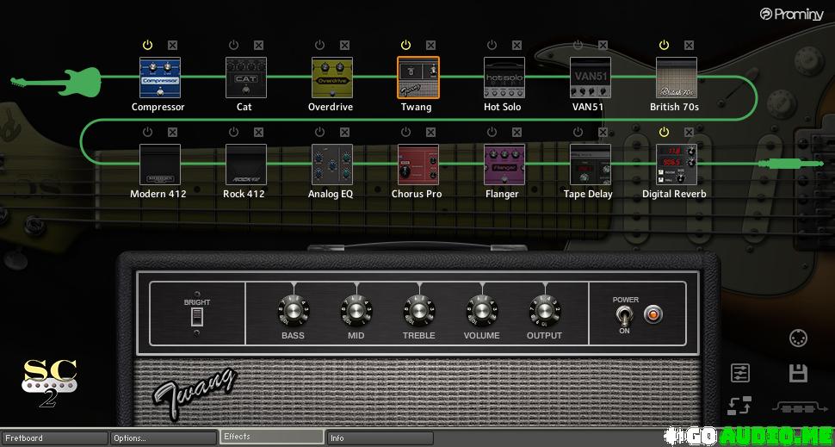Toggle power on the Flanger
Screen dimensions: 835x447
492,132
